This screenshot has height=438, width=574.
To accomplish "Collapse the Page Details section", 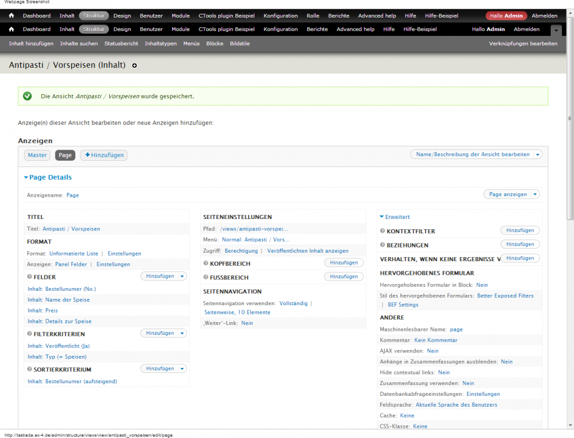I will pos(26,177).
